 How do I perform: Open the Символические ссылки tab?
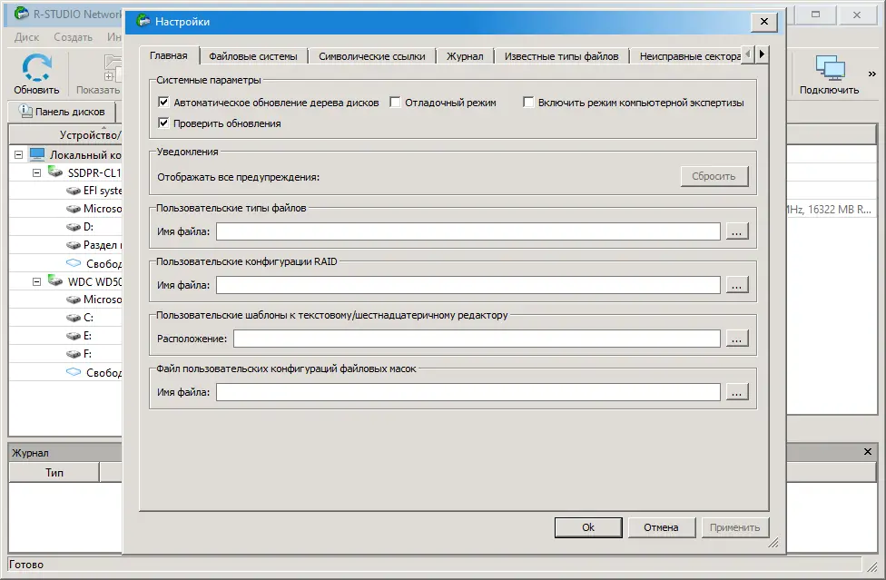point(372,56)
